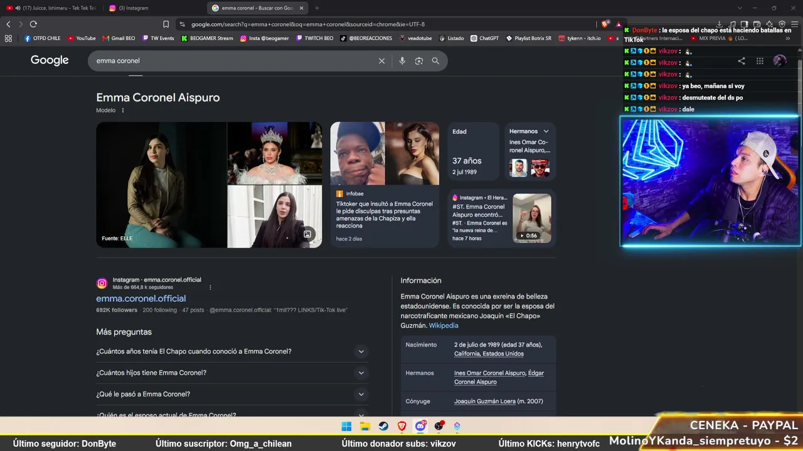Launch Steam from the taskbar
This screenshot has width=803, height=451.
click(383, 427)
